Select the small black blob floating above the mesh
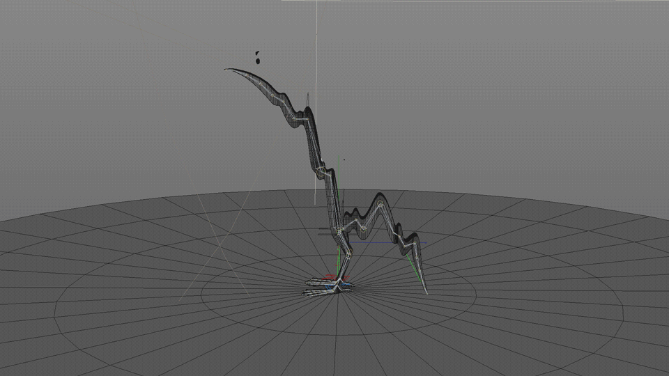Screen dimensions: 669x376 pos(258,61)
